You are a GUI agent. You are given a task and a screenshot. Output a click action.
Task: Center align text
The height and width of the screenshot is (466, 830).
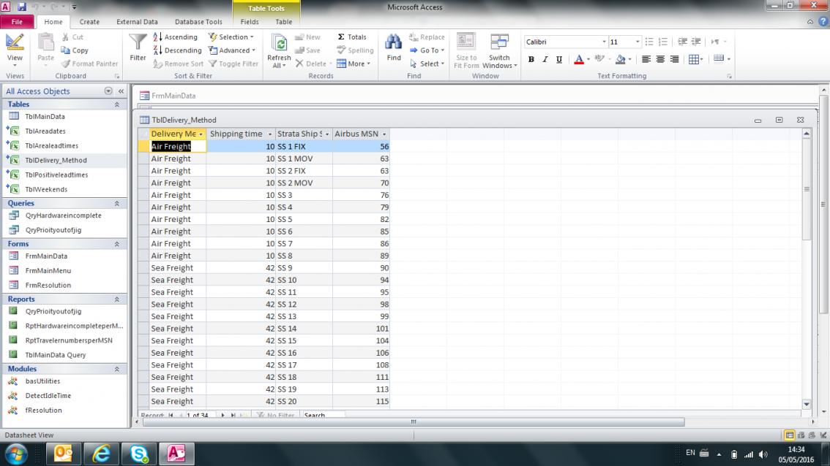660,59
